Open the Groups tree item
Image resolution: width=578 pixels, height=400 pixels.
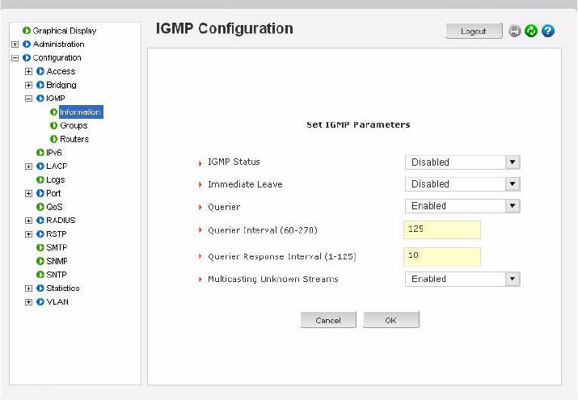point(74,125)
